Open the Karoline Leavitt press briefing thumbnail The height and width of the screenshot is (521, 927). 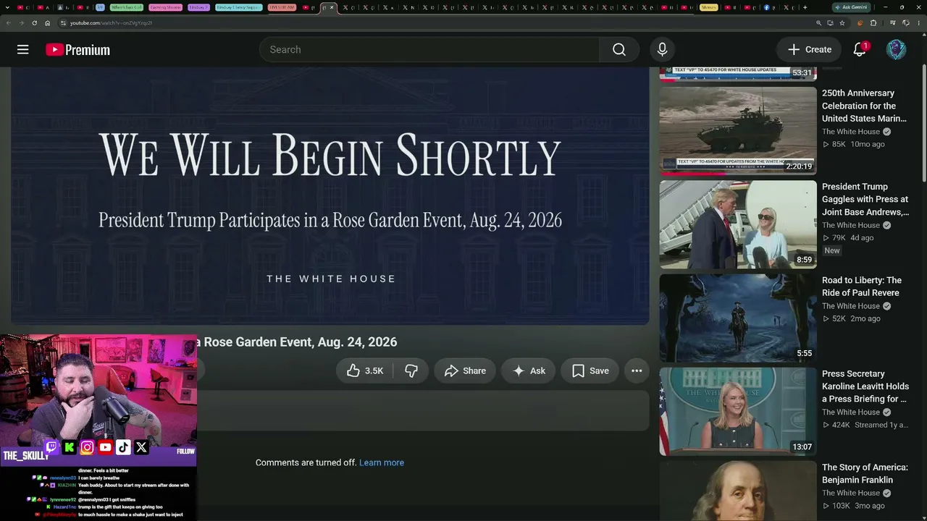click(738, 411)
